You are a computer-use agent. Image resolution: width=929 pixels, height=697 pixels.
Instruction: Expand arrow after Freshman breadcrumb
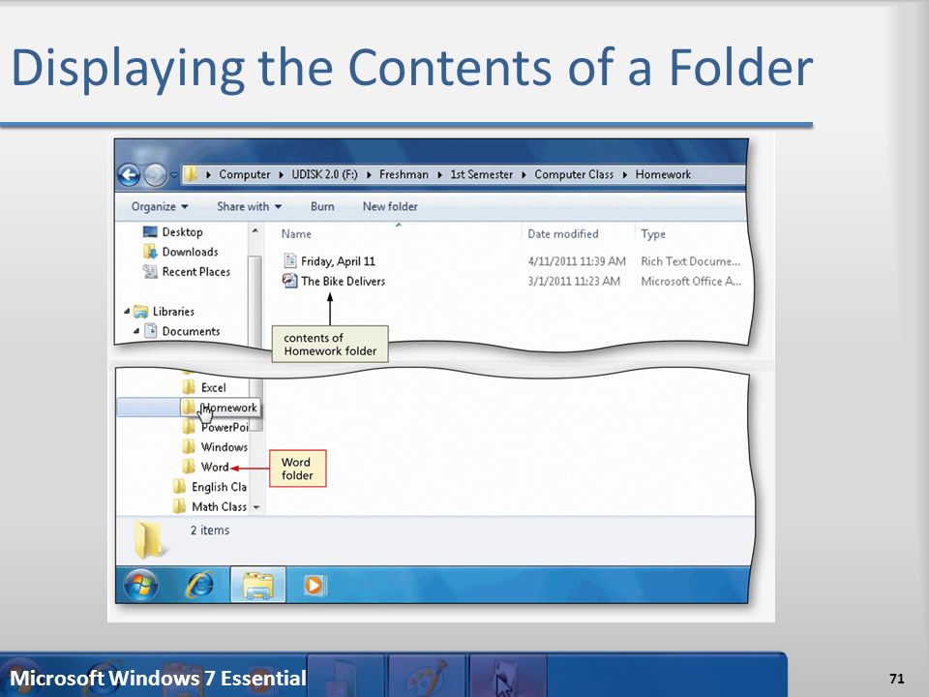[x=439, y=175]
